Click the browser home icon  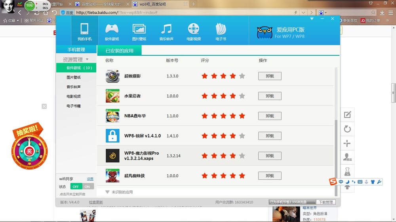click(46, 12)
